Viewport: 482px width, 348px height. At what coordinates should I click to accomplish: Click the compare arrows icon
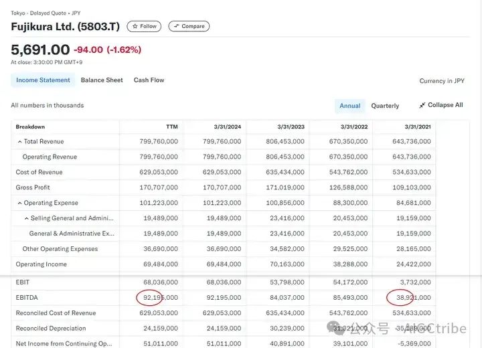coord(177,26)
